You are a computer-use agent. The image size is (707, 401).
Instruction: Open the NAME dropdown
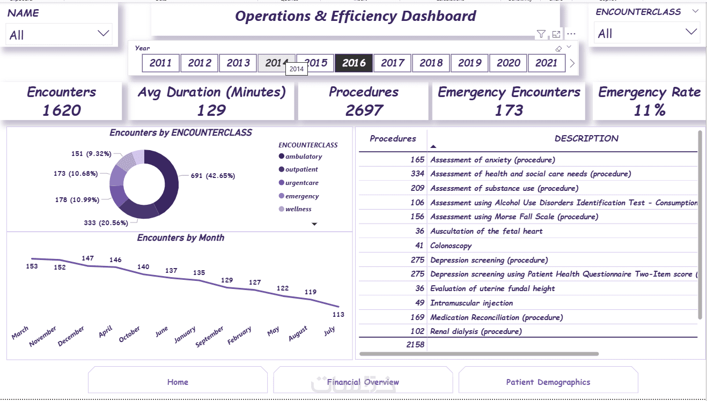(59, 34)
